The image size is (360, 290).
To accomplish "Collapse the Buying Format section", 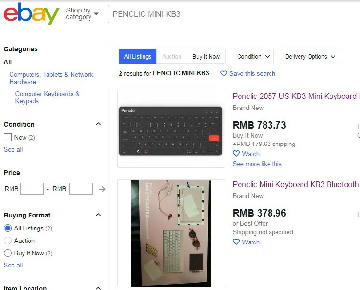I will coord(98,215).
